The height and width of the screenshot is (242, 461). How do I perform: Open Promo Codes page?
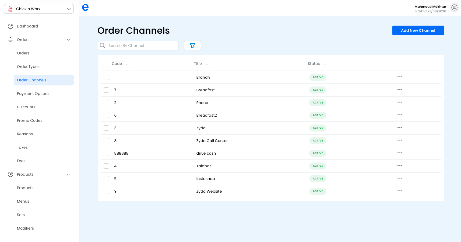pos(30,120)
